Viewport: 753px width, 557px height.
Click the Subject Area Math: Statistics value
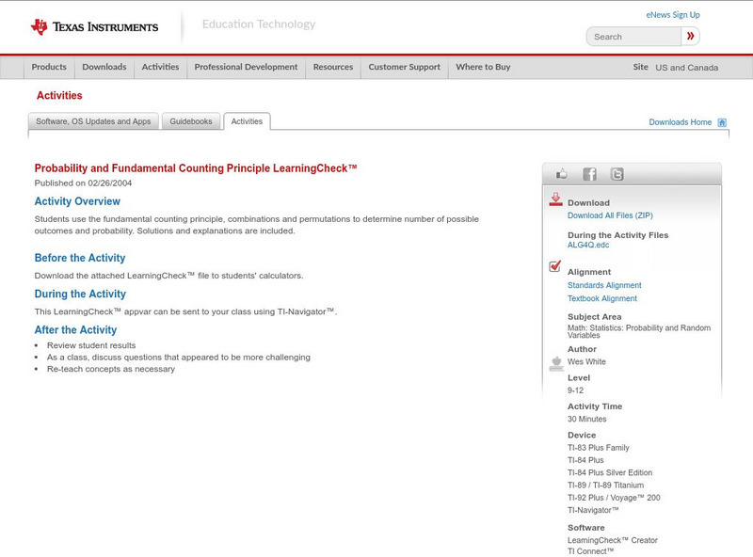(639, 332)
